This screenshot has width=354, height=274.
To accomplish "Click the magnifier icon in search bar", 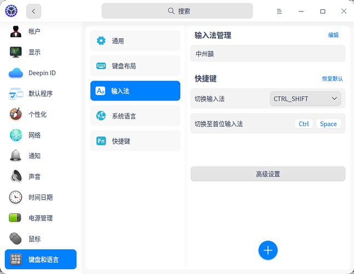I will [171, 11].
